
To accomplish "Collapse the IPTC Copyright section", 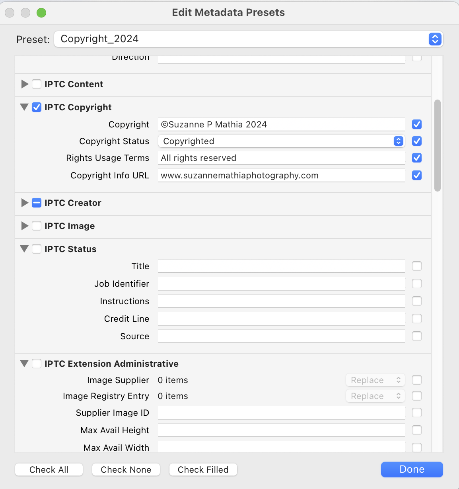I will pos(24,107).
